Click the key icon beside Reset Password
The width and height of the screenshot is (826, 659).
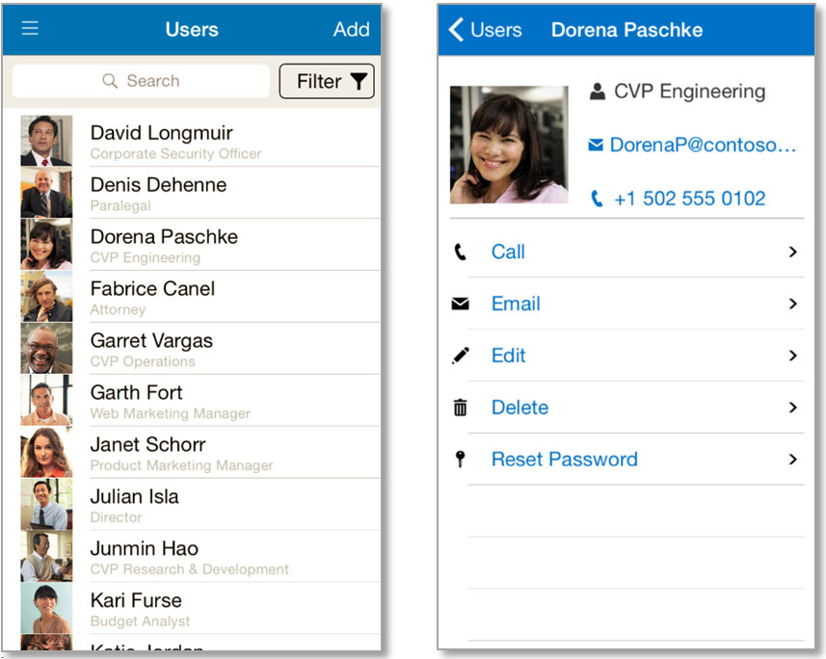pyautogui.click(x=461, y=459)
